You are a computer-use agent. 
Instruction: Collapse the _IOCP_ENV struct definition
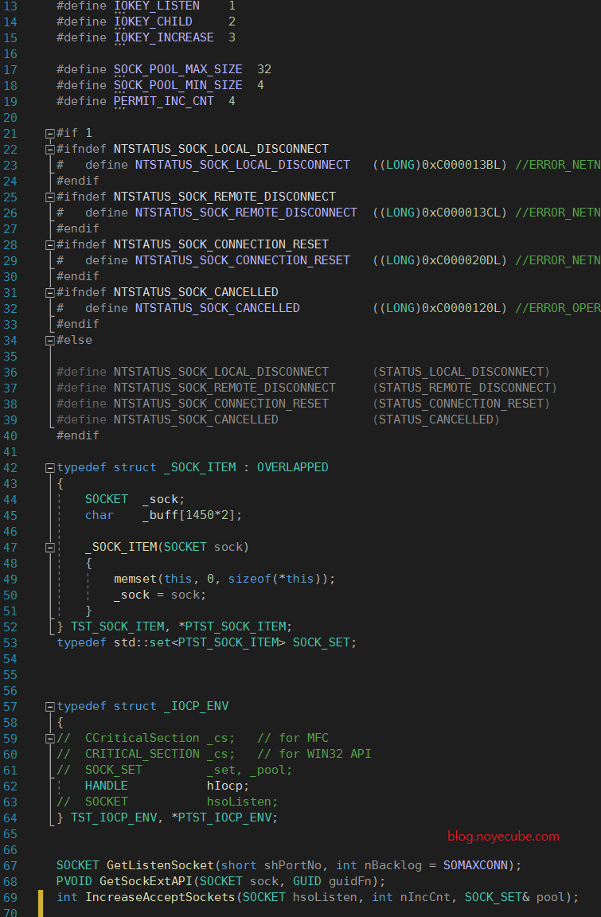(x=49, y=707)
